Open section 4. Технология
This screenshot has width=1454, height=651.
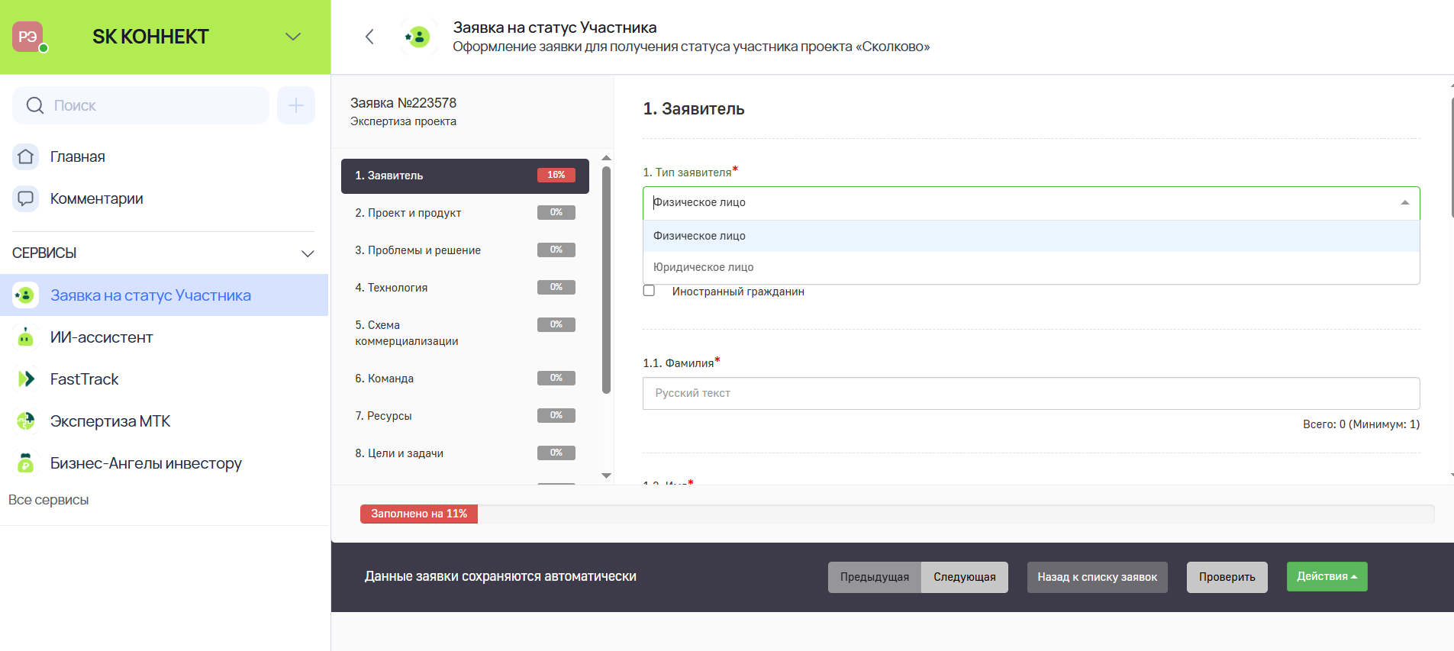pos(465,288)
